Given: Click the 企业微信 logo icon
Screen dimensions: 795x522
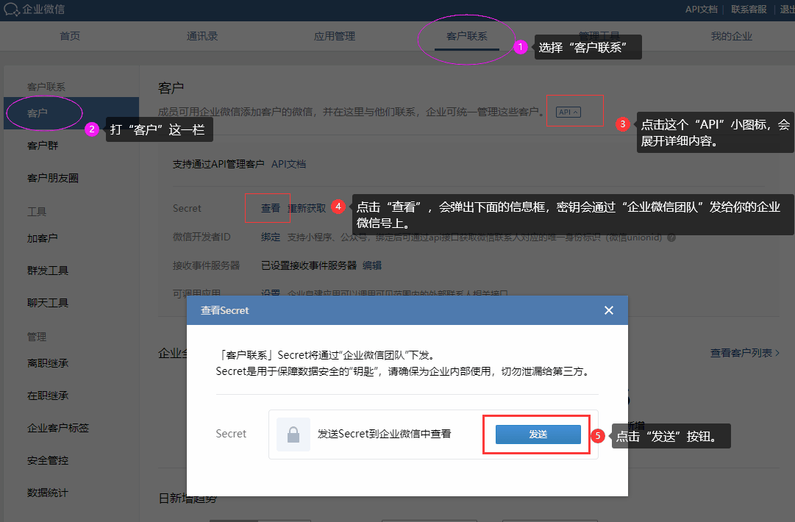Looking at the screenshot, I should coord(11,9).
